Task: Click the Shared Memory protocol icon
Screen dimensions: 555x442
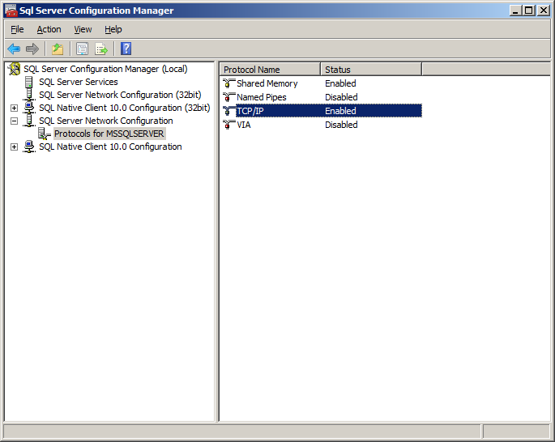Action: click(229, 83)
